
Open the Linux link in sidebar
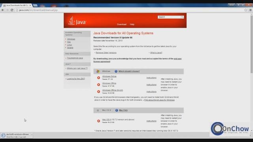tap(70, 45)
